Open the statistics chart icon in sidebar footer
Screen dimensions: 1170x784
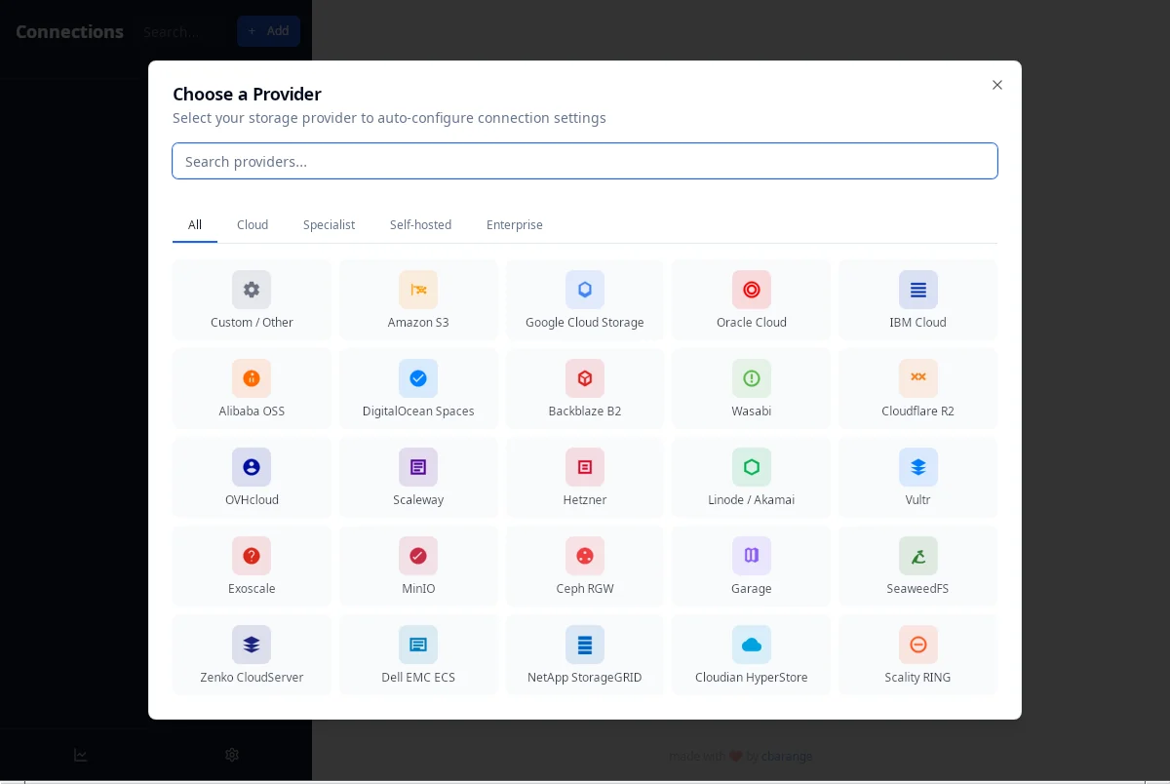81,755
